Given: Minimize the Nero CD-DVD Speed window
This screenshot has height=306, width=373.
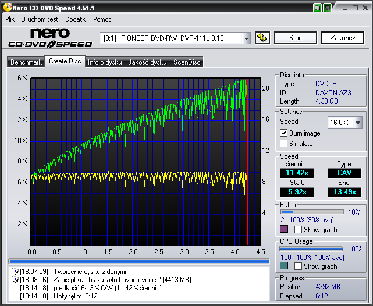Looking at the screenshot, I should pyautogui.click(x=345, y=8).
